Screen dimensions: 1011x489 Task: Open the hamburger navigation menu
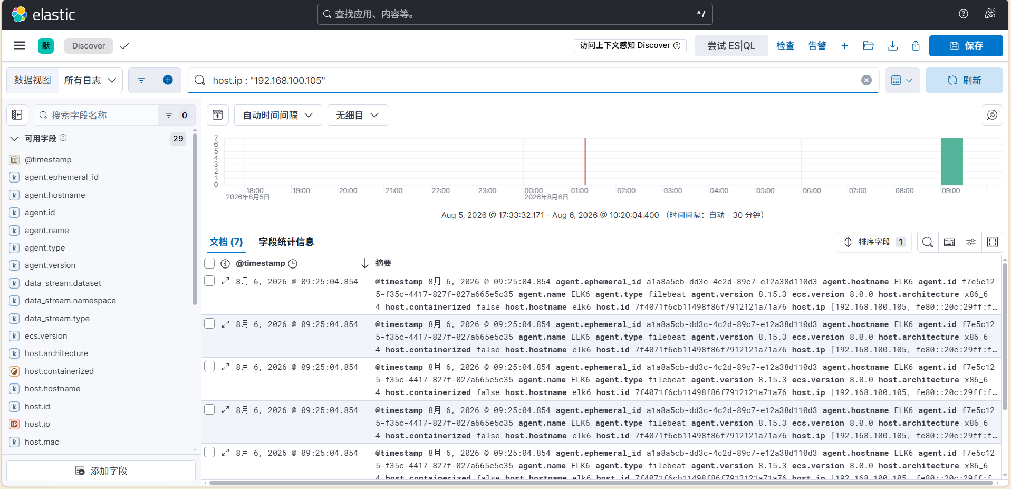coord(20,45)
